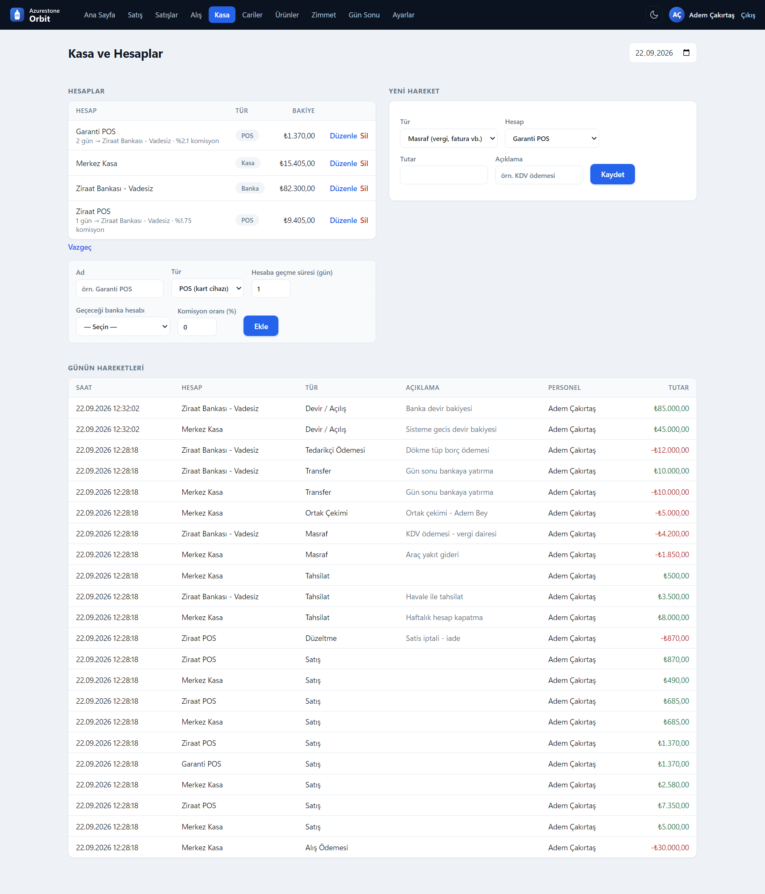Click the Çıkış logout link
Viewport: 765px width, 894px height.
pyautogui.click(x=748, y=15)
